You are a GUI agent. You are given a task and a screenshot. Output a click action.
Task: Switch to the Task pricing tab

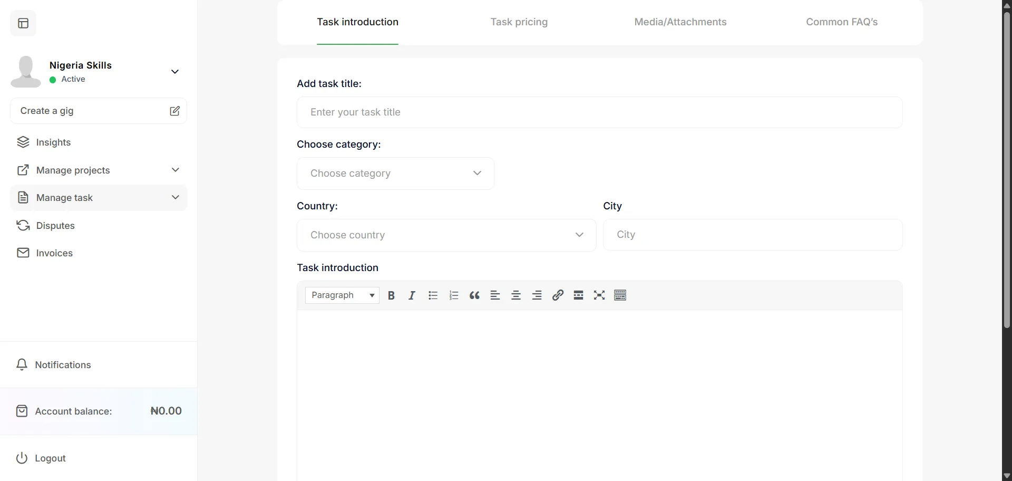click(x=519, y=22)
